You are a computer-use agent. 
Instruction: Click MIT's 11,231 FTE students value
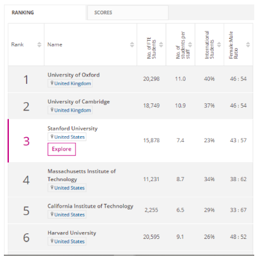pos(152,179)
